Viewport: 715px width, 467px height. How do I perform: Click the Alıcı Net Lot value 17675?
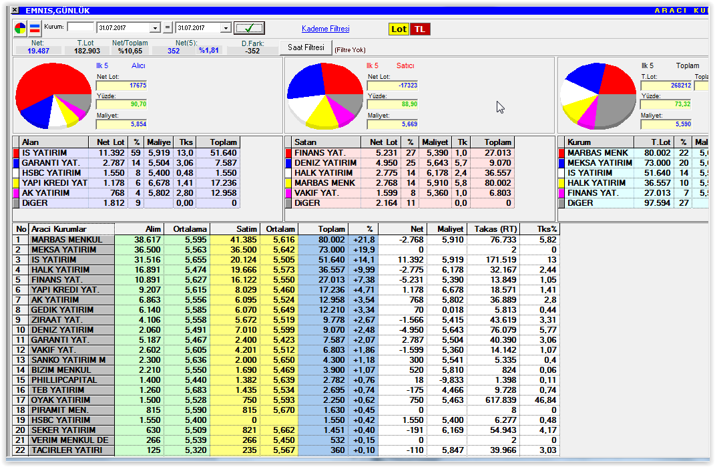click(122, 86)
